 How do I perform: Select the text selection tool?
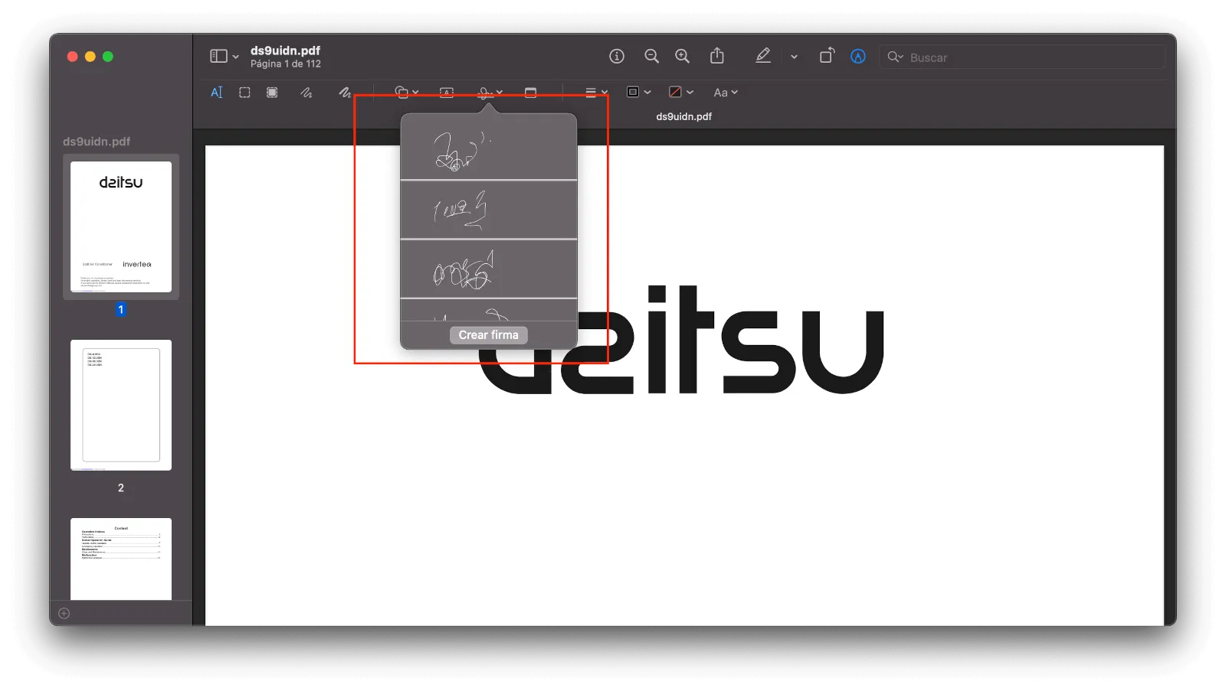217,93
